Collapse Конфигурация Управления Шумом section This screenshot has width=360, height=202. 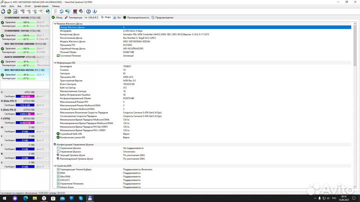point(55,145)
